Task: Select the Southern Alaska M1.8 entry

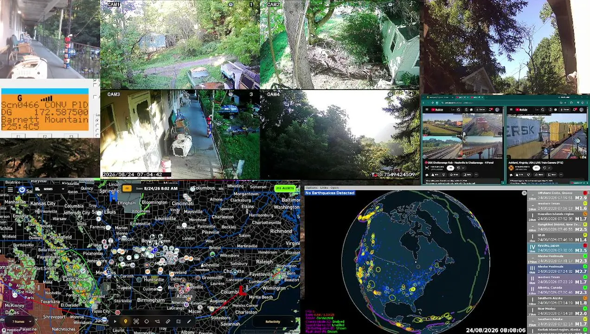Action: pos(558,301)
